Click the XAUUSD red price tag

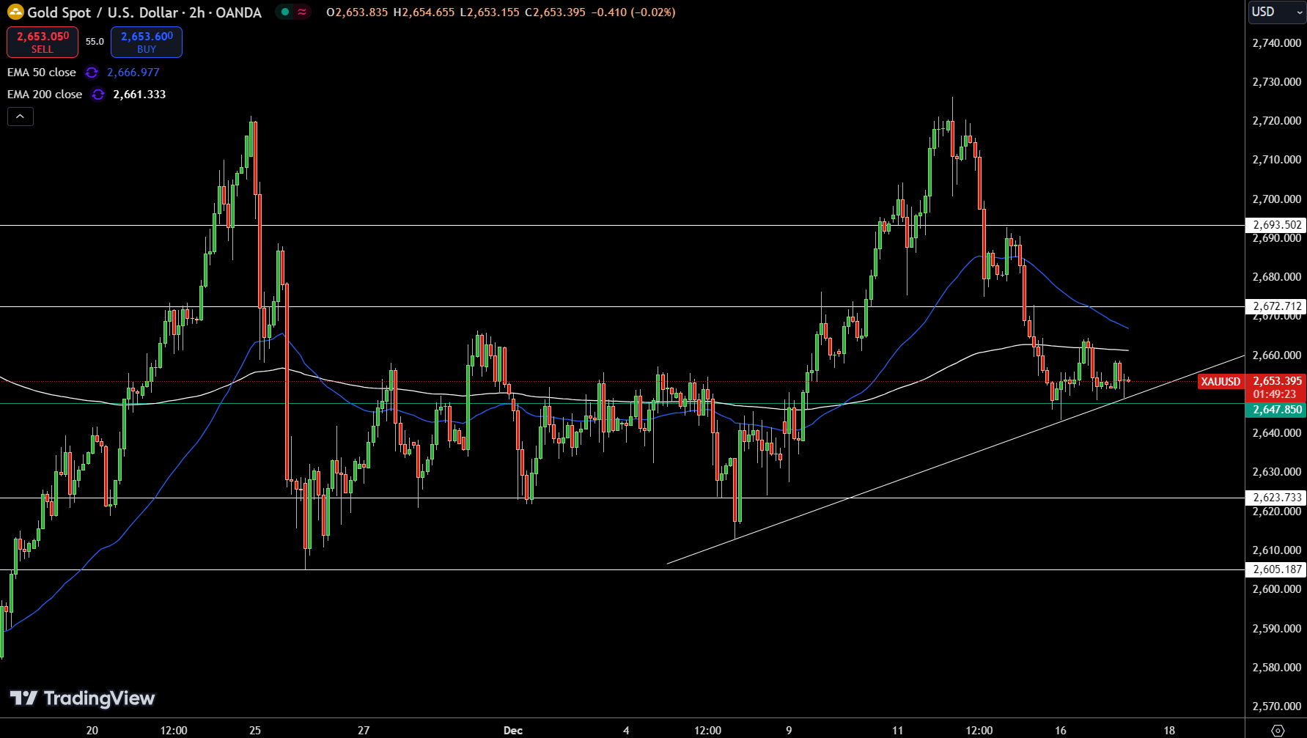1221,381
